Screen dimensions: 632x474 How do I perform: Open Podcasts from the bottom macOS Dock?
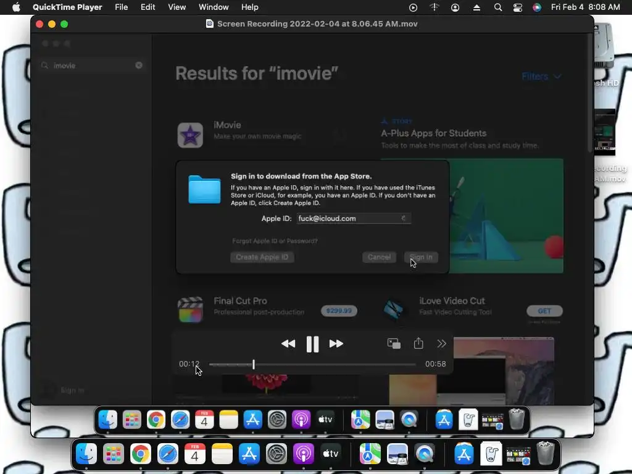304,454
